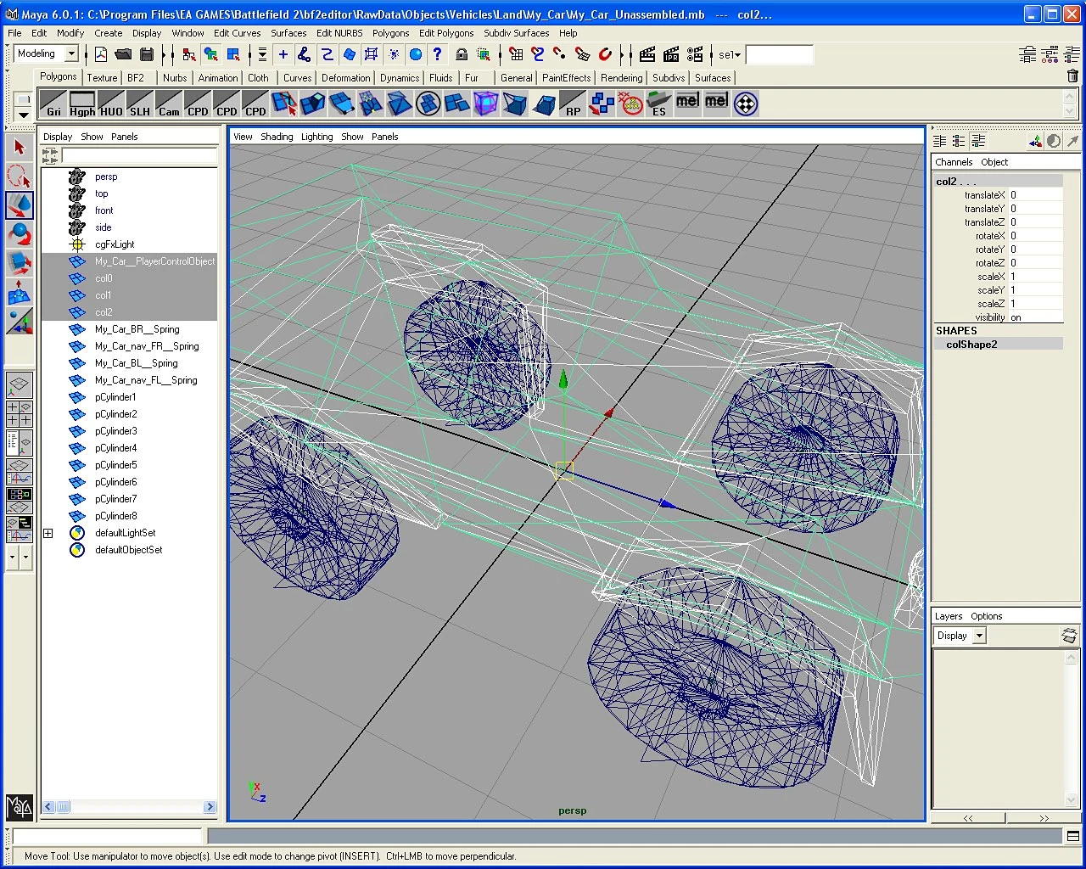Viewport: 1086px width, 869px height.
Task: Open the Modeling menu set dropdown
Action: tap(71, 54)
